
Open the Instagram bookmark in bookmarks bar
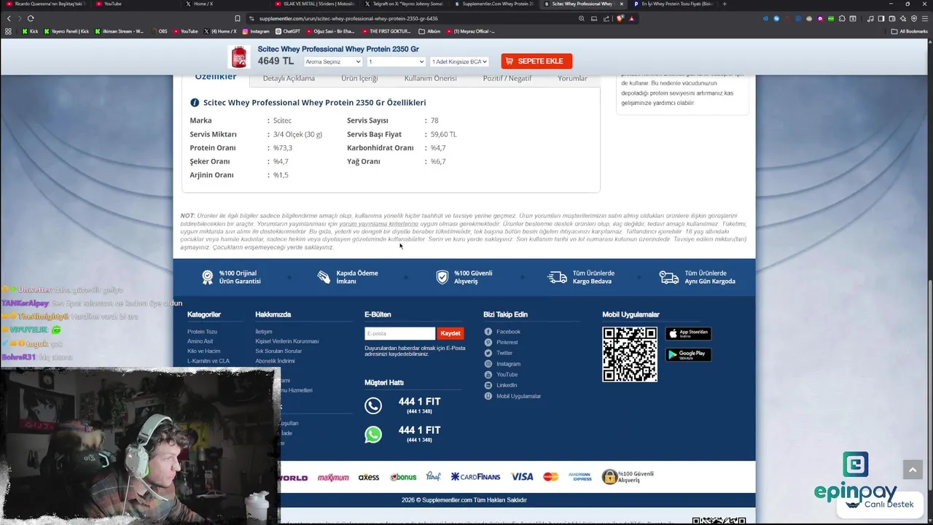(x=256, y=31)
